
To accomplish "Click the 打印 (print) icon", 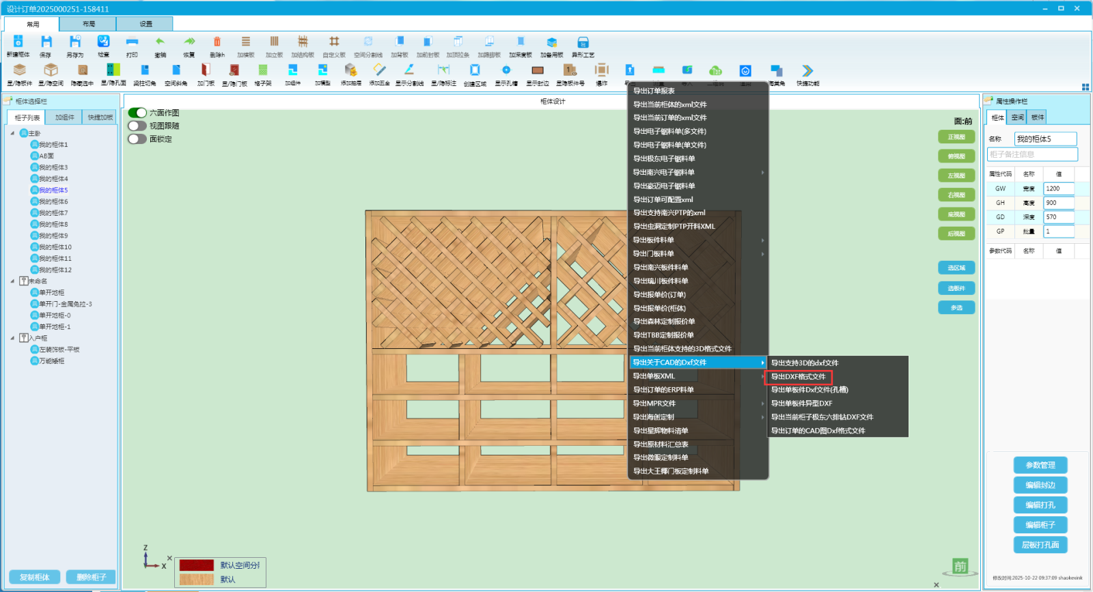I will coord(132,42).
